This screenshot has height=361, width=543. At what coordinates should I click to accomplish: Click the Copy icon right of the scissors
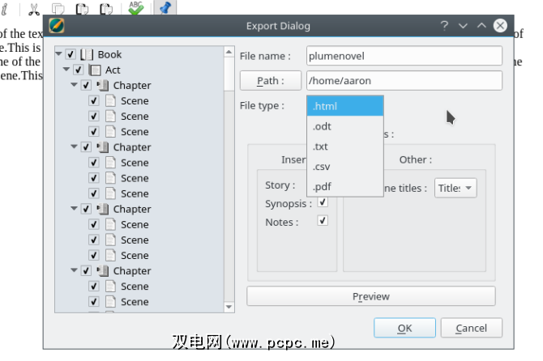coord(58,9)
